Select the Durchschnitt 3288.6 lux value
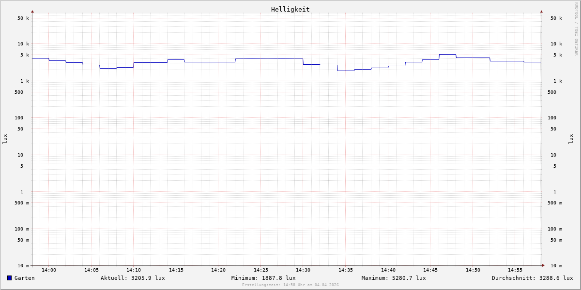The width and height of the screenshot is (581, 290). click(x=532, y=278)
